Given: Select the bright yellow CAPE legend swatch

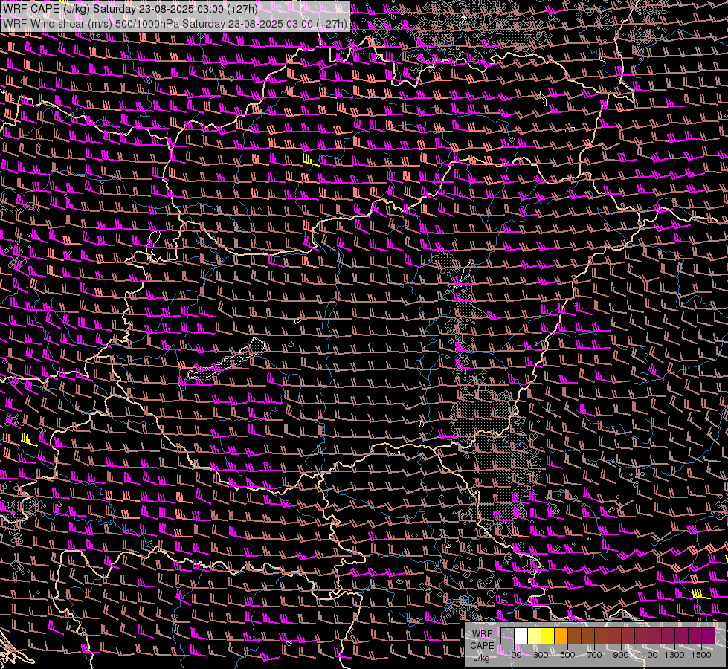Looking at the screenshot, I should coord(548,636).
